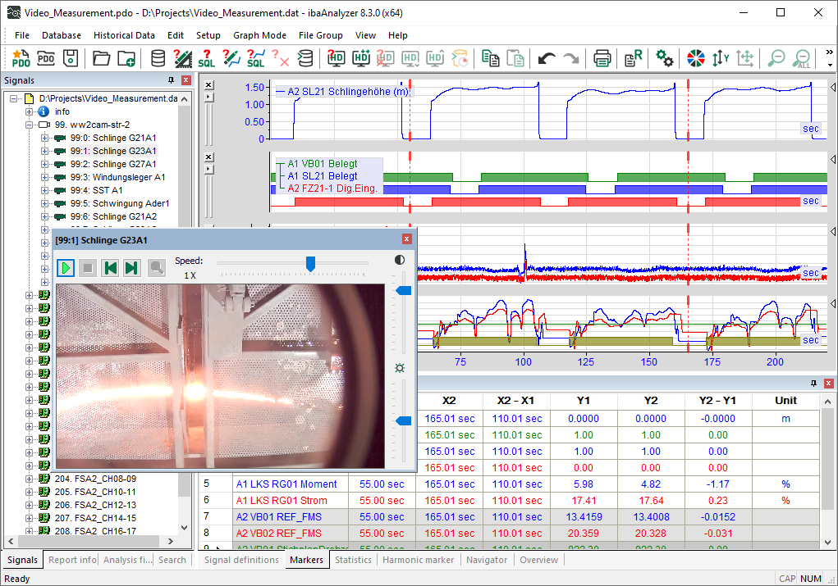
Task: Click the video Speed slider handle
Action: point(310,263)
